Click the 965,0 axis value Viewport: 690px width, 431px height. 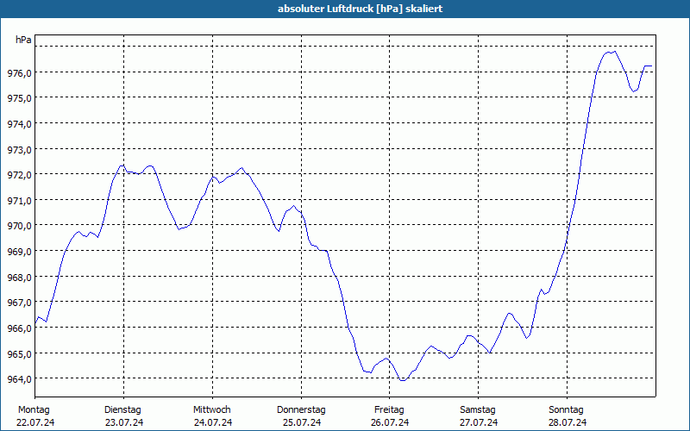(19, 354)
